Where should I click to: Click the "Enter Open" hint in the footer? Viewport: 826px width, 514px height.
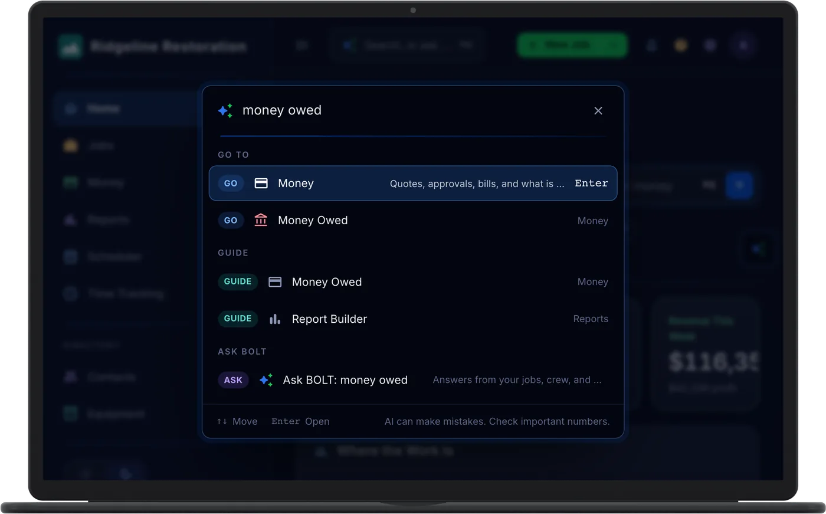[x=300, y=421]
